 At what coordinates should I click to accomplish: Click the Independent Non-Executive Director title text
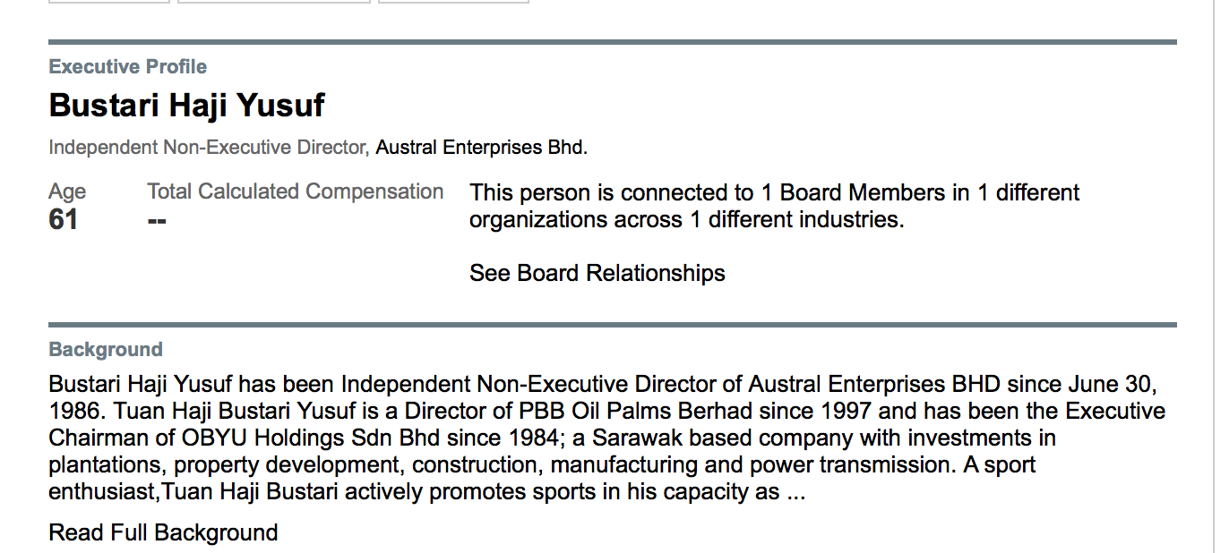click(x=210, y=148)
